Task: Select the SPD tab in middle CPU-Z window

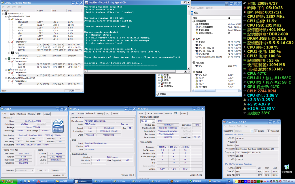Action: pyautogui.click(x=107, y=114)
